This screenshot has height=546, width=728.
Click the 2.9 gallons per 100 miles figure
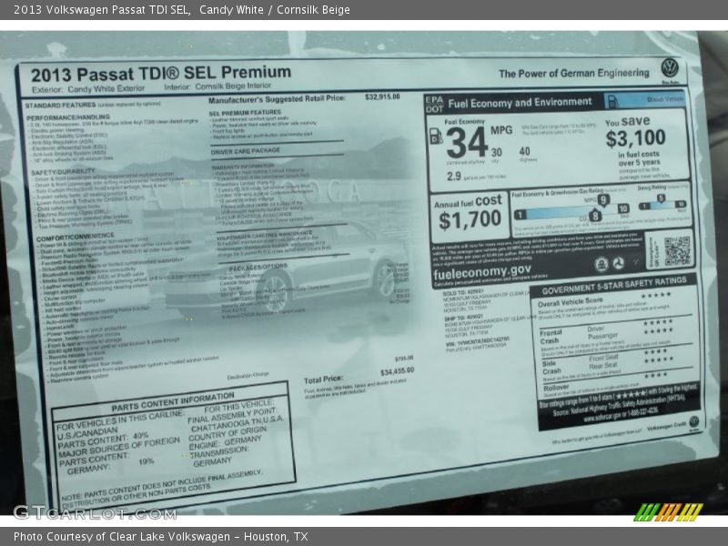coord(454,176)
